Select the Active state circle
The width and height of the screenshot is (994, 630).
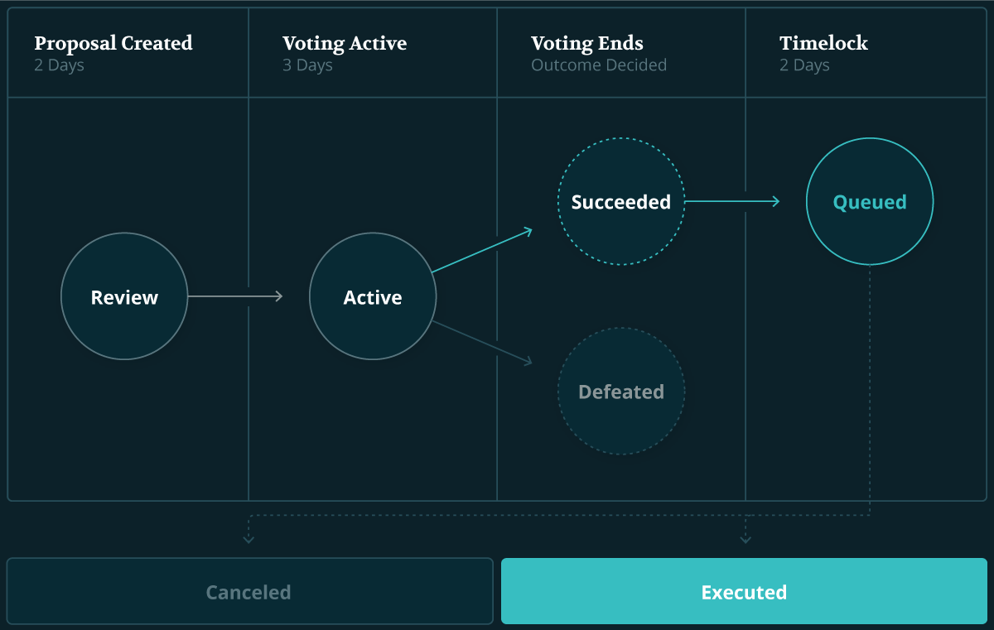(373, 296)
